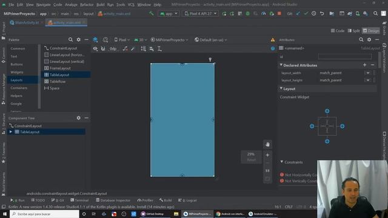The height and width of the screenshot is (218, 388).
Task: Open Attributes panel settings gear
Action: pyautogui.click(x=369, y=39)
